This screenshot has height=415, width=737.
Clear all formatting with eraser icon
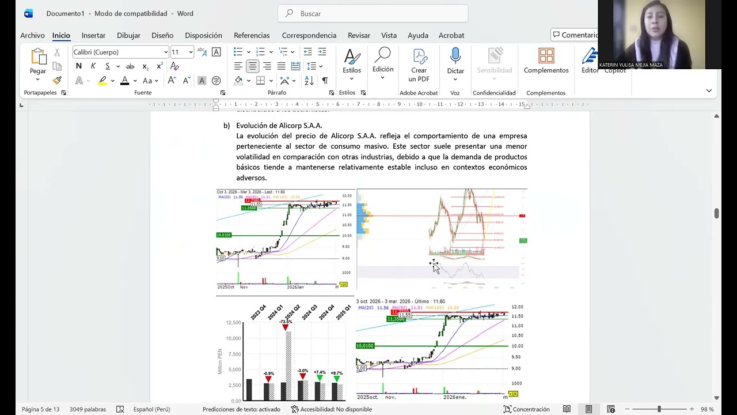pyautogui.click(x=174, y=66)
